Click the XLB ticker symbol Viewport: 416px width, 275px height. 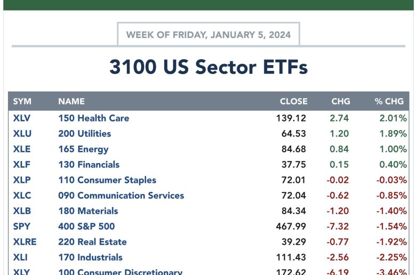pyautogui.click(x=22, y=211)
